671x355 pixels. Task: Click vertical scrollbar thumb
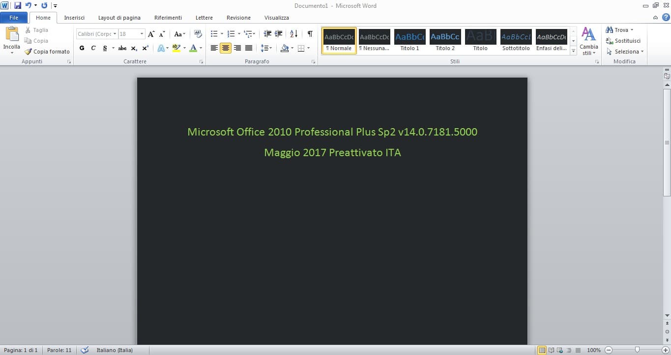pos(667,142)
